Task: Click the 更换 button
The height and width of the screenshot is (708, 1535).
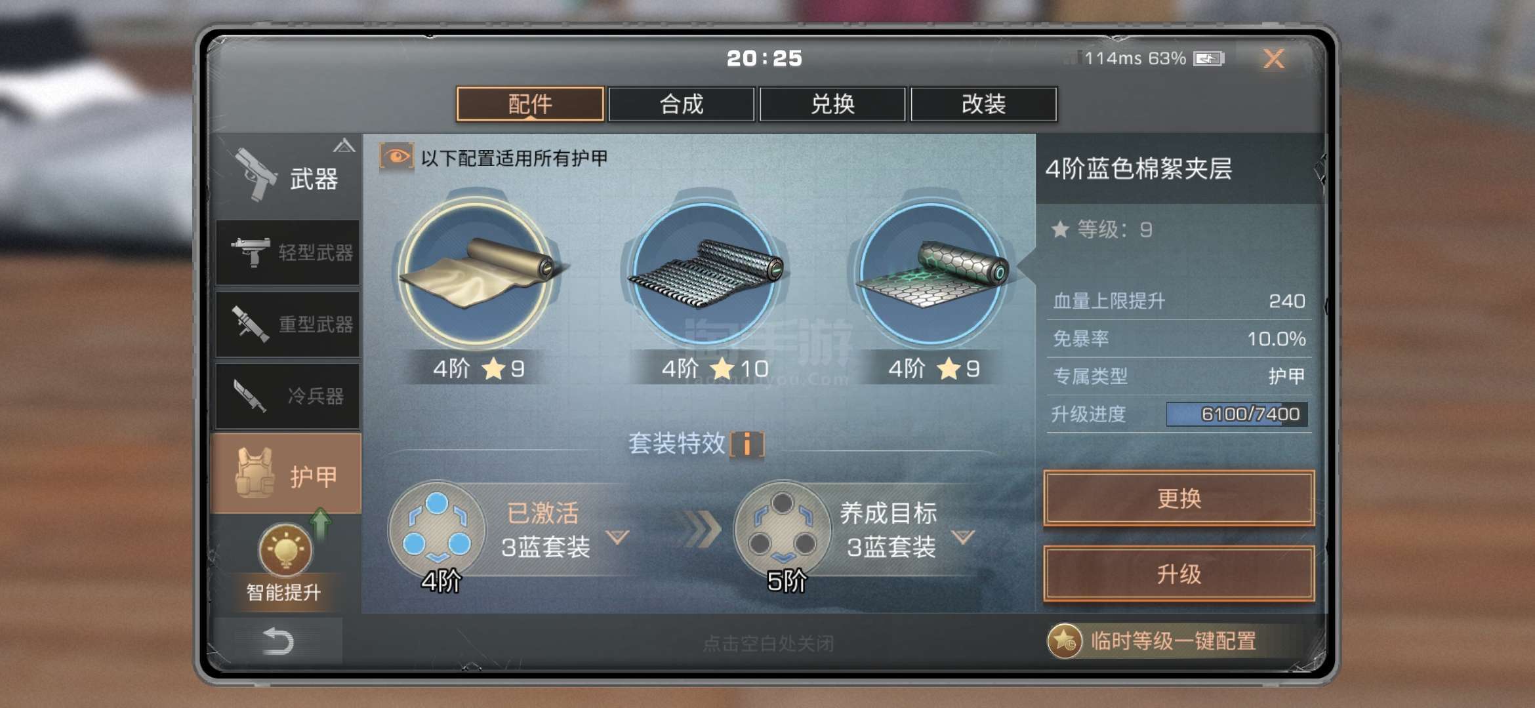Action: [1179, 498]
